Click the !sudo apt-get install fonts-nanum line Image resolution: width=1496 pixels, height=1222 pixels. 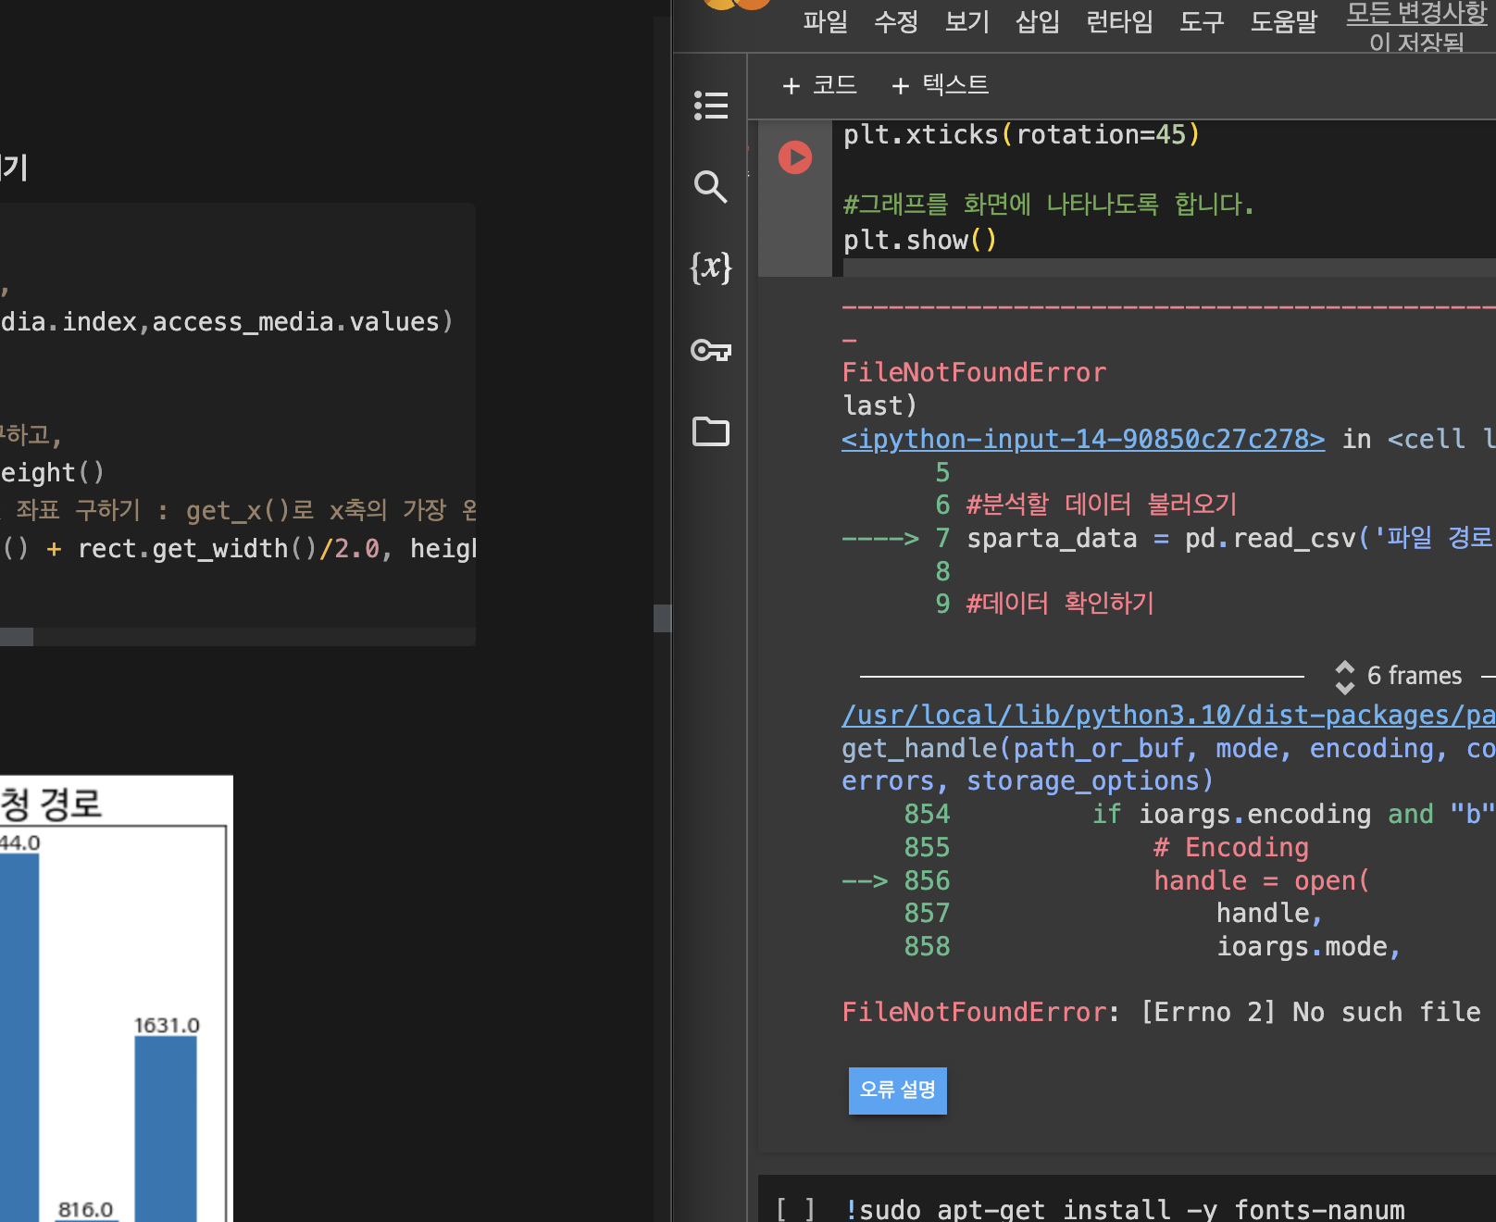click(x=1125, y=1209)
